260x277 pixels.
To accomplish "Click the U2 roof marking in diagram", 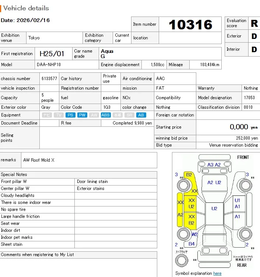I will pyautogui.click(x=214, y=209).
